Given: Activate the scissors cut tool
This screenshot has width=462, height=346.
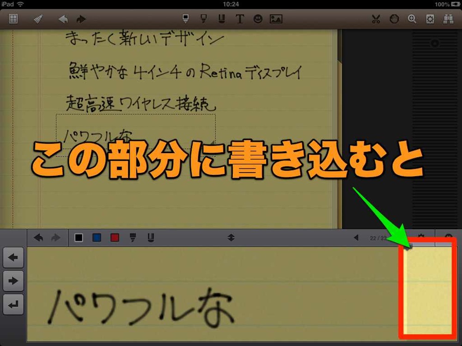Looking at the screenshot, I should coord(376,19).
